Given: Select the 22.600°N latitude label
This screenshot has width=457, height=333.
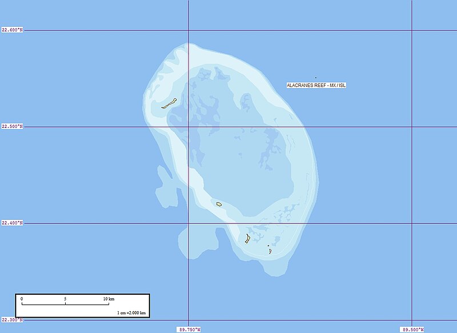Looking at the screenshot, I should [12, 30].
